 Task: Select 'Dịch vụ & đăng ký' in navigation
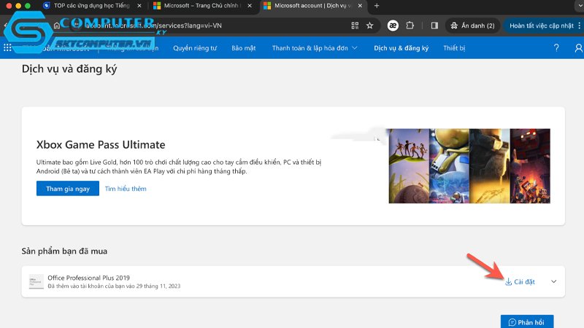(x=401, y=48)
